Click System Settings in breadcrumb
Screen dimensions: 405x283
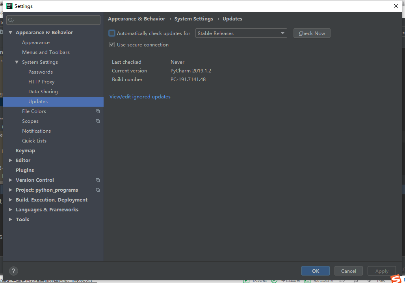tap(194, 19)
